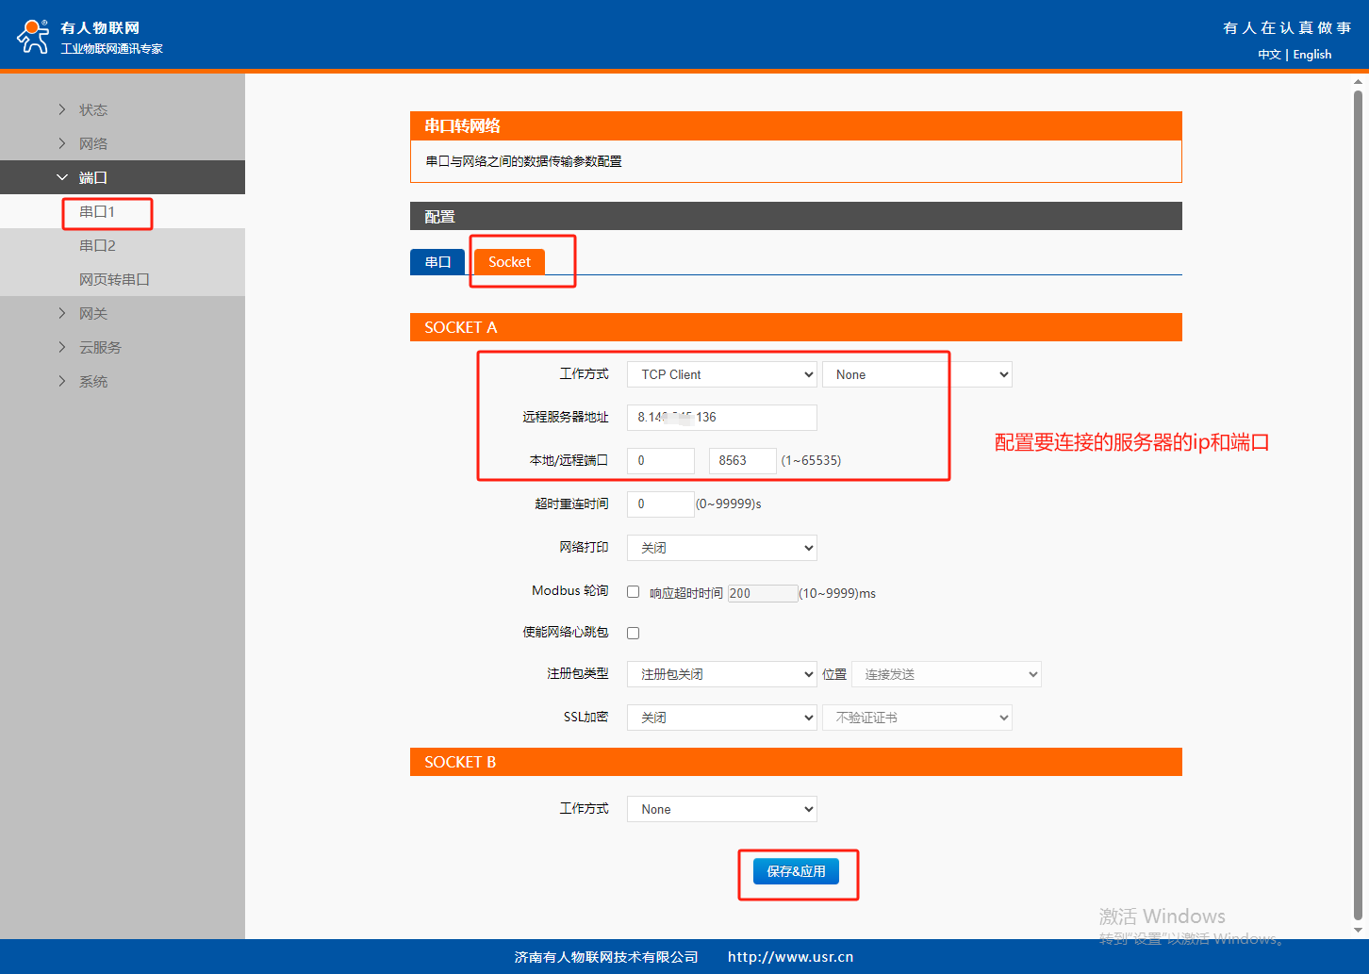Viewport: 1369px width, 974px height.
Task: Expand the 网关 sidebar chevron
Action: coord(62,313)
